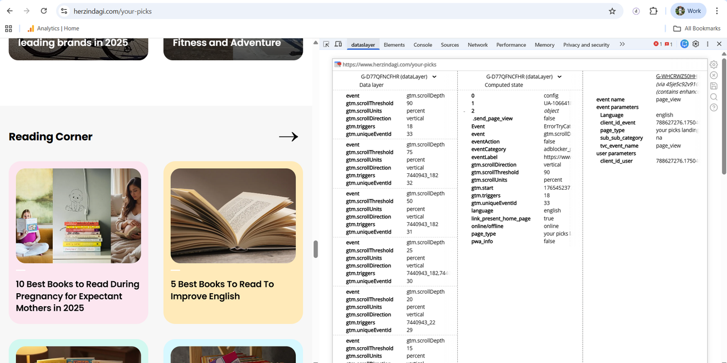Click dataslayer clear circled-X icon
The height and width of the screenshot is (363, 727).
pos(714,76)
